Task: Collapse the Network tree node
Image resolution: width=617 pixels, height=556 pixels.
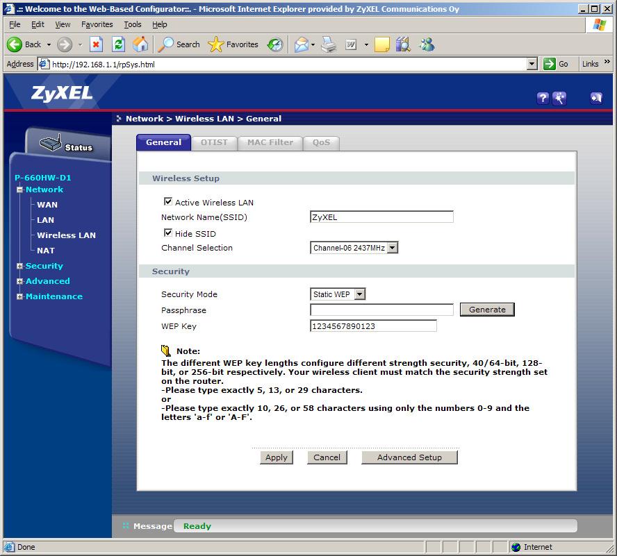Action: coord(19,190)
